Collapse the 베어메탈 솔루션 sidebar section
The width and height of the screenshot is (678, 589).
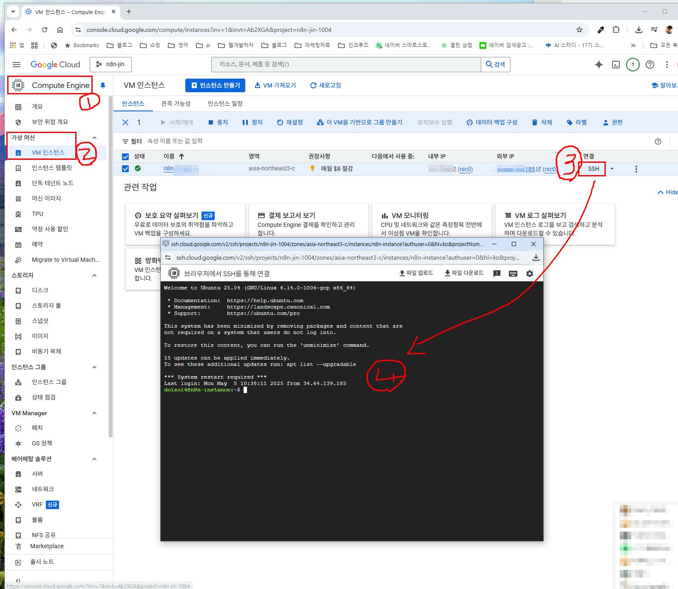click(94, 459)
